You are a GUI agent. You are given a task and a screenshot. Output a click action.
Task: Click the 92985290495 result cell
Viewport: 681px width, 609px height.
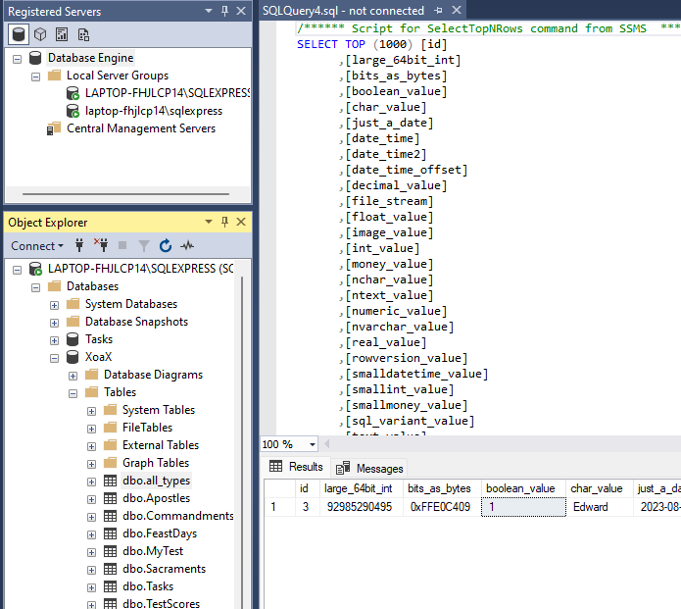[362, 507]
